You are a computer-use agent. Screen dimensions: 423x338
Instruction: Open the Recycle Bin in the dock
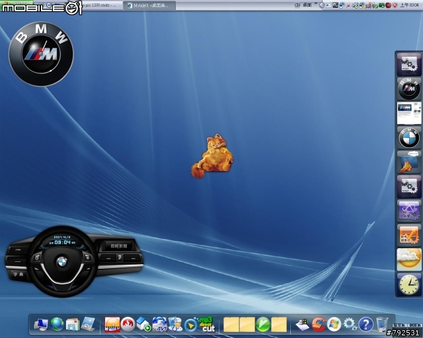click(x=382, y=324)
